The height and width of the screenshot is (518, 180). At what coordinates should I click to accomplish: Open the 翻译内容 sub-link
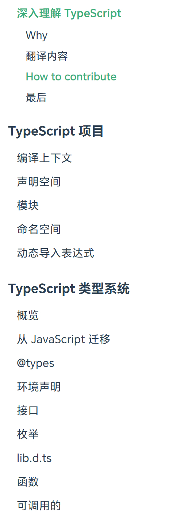[x=47, y=56]
